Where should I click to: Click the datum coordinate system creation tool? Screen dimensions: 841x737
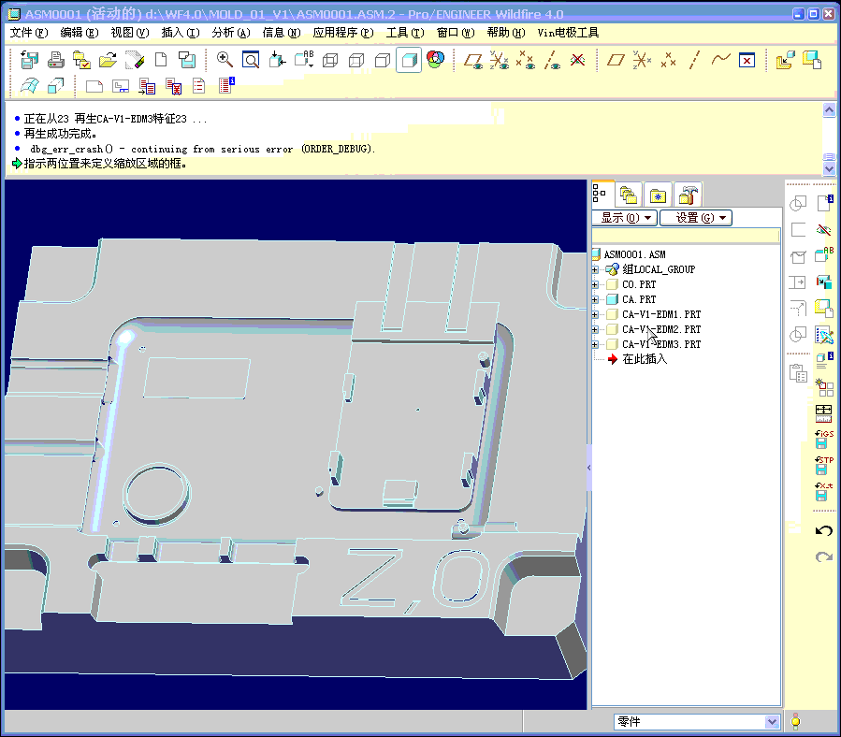642,60
